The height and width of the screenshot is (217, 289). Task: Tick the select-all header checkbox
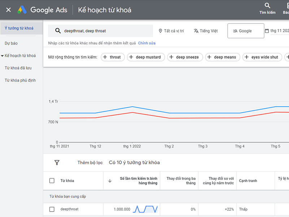(52, 181)
